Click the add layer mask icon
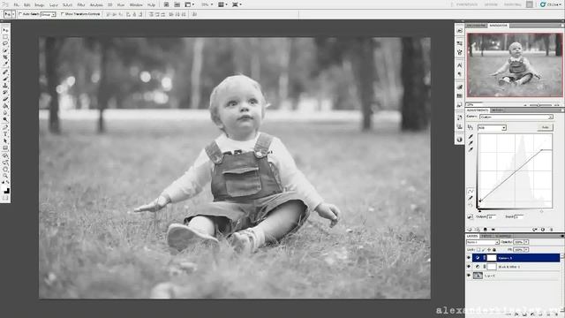 coord(524,314)
